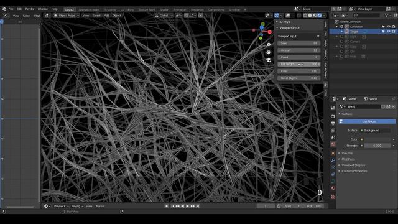Toggle Collection selectable arrow icon
398x224 pixels.
pos(383,26)
